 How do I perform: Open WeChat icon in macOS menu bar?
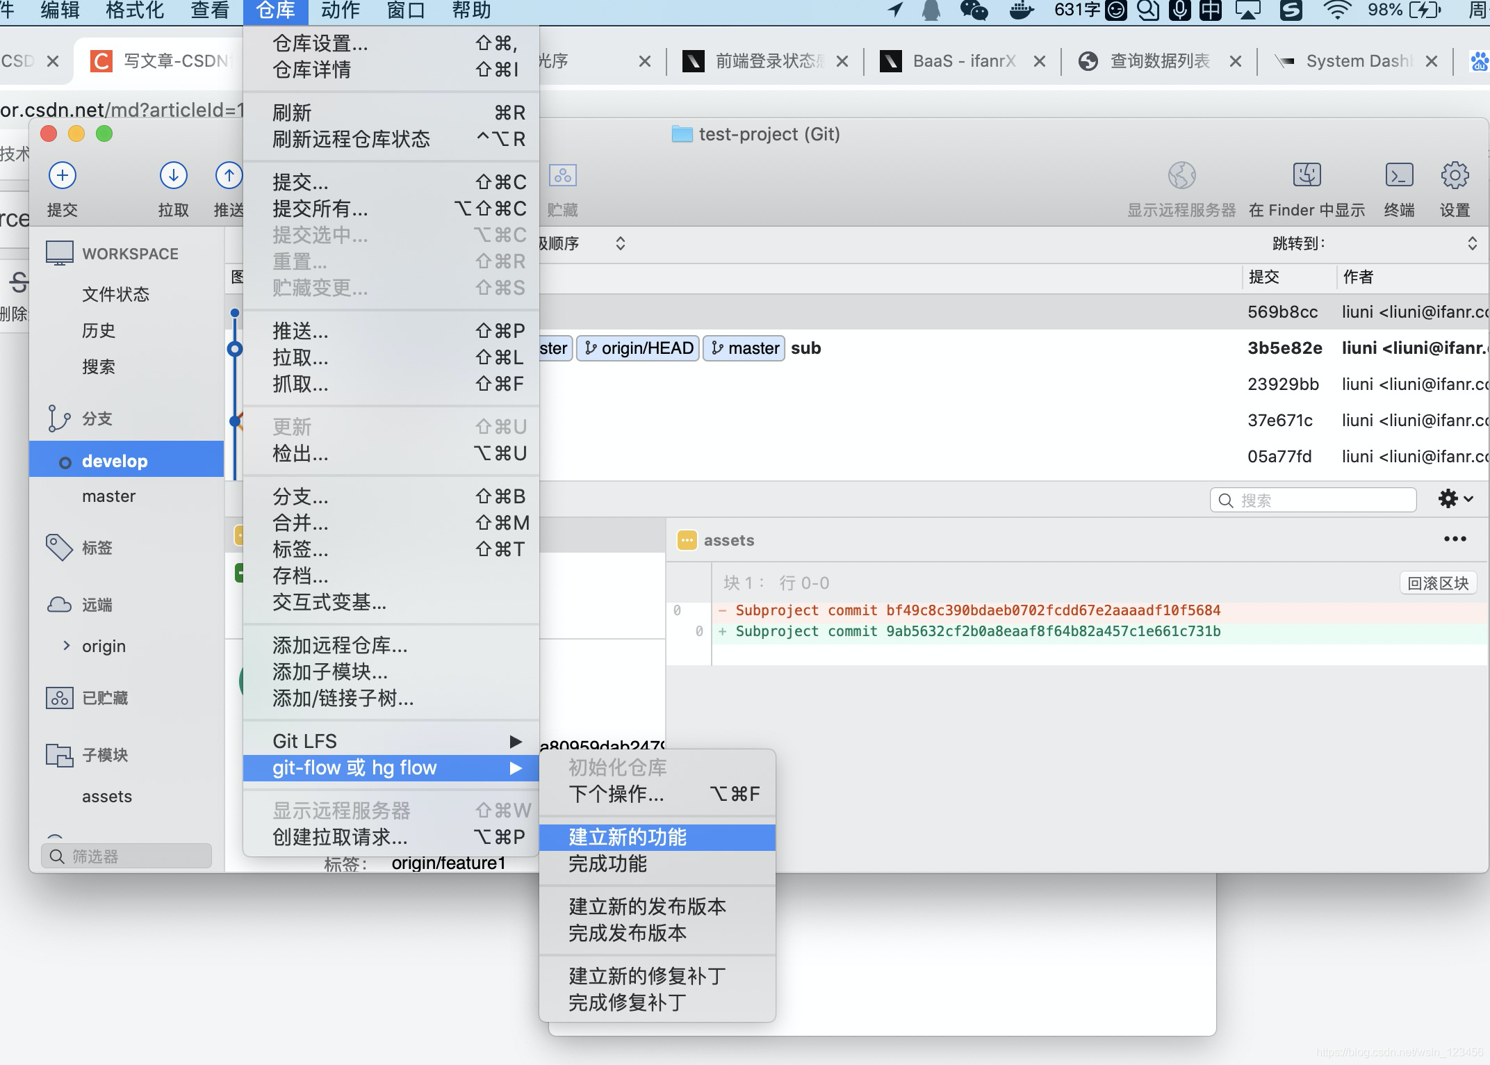tap(974, 10)
